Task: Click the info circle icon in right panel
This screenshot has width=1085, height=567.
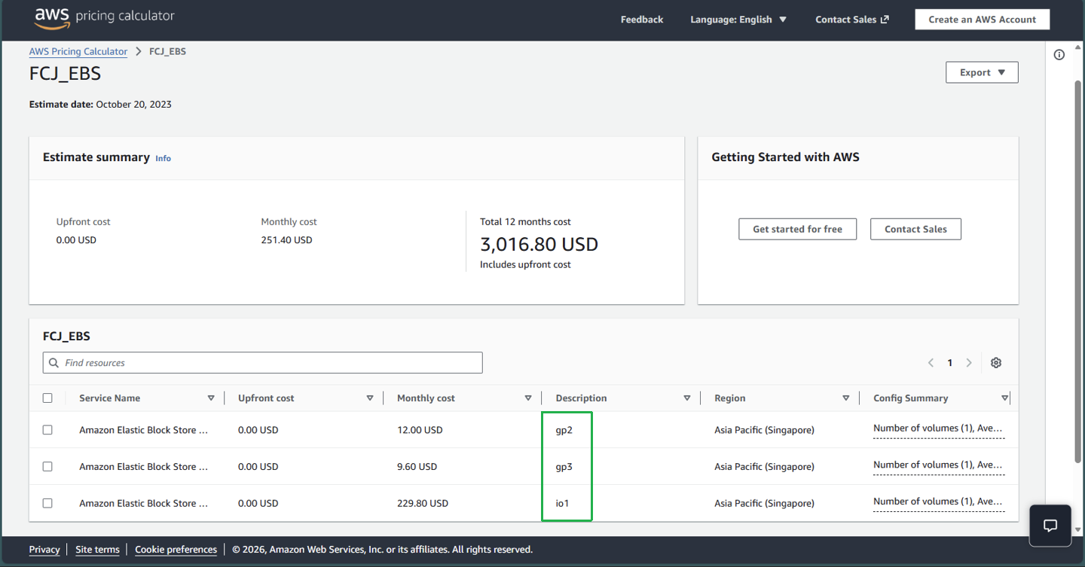Action: (1059, 55)
